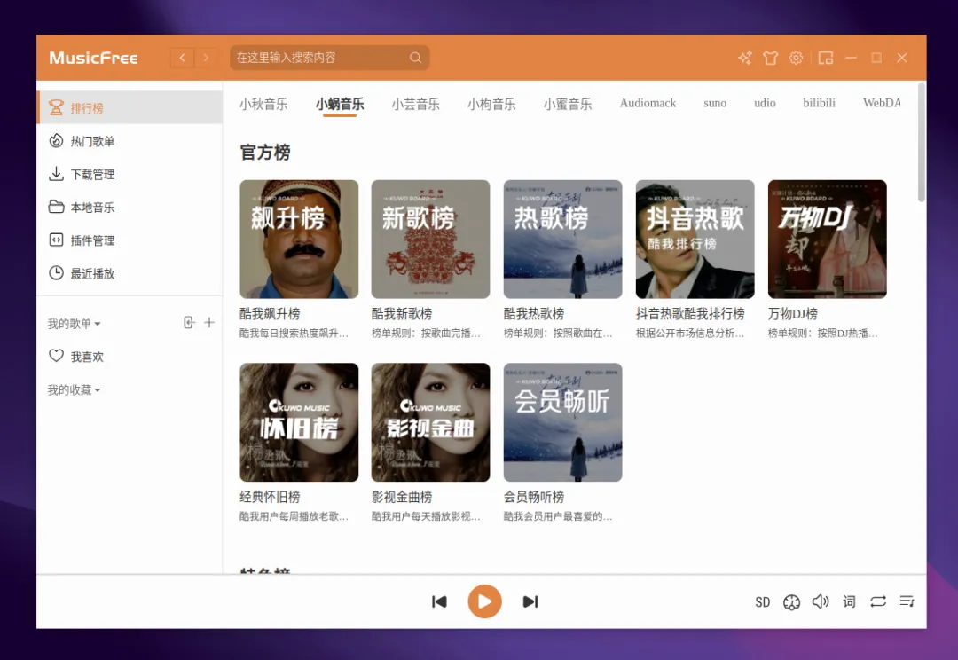Open the 影视金曲 chart cover

(431, 422)
